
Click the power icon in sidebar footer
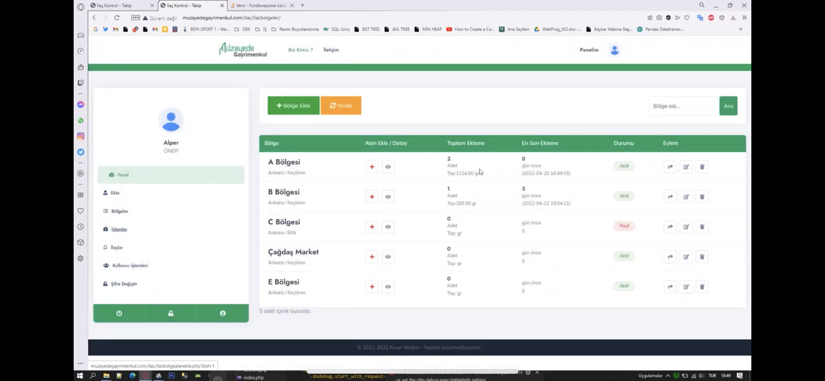tap(119, 313)
